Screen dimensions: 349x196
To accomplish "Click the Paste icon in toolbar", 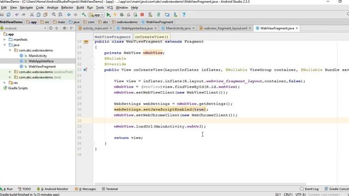I will [x=45, y=15].
